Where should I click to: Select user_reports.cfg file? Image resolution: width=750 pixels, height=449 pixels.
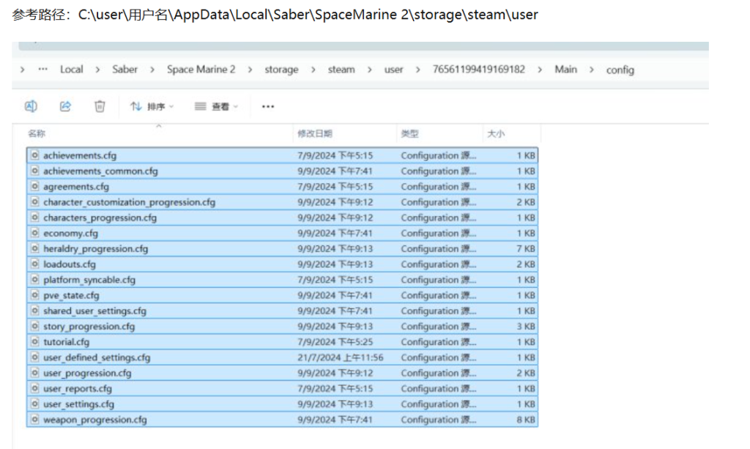point(282,388)
